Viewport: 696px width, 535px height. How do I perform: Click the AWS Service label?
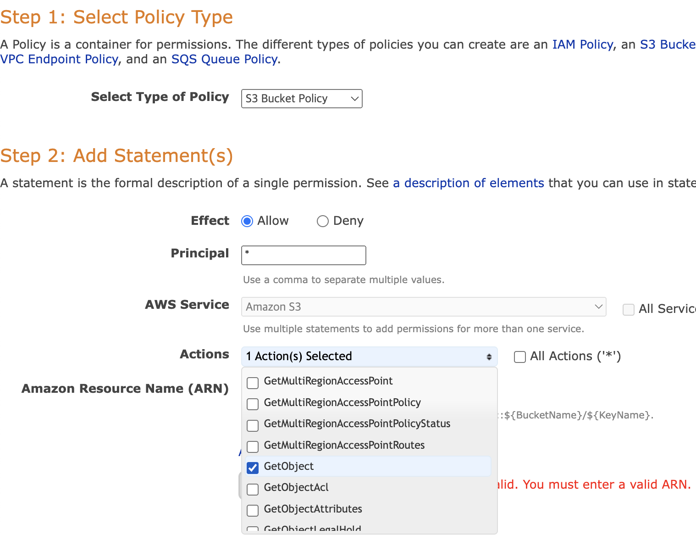pos(187,305)
